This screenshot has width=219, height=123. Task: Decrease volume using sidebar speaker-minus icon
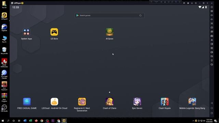pyautogui.click(x=212, y=19)
